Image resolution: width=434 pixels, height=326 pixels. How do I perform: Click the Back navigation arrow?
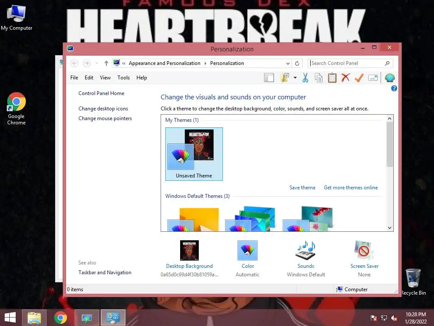coord(74,63)
